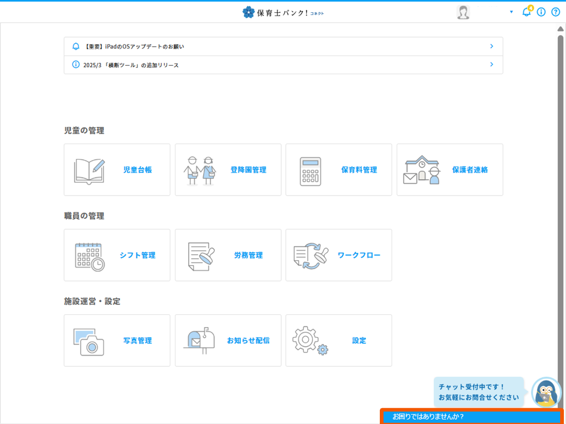Click the info circle icon in header
This screenshot has height=424, width=566.
click(x=541, y=12)
